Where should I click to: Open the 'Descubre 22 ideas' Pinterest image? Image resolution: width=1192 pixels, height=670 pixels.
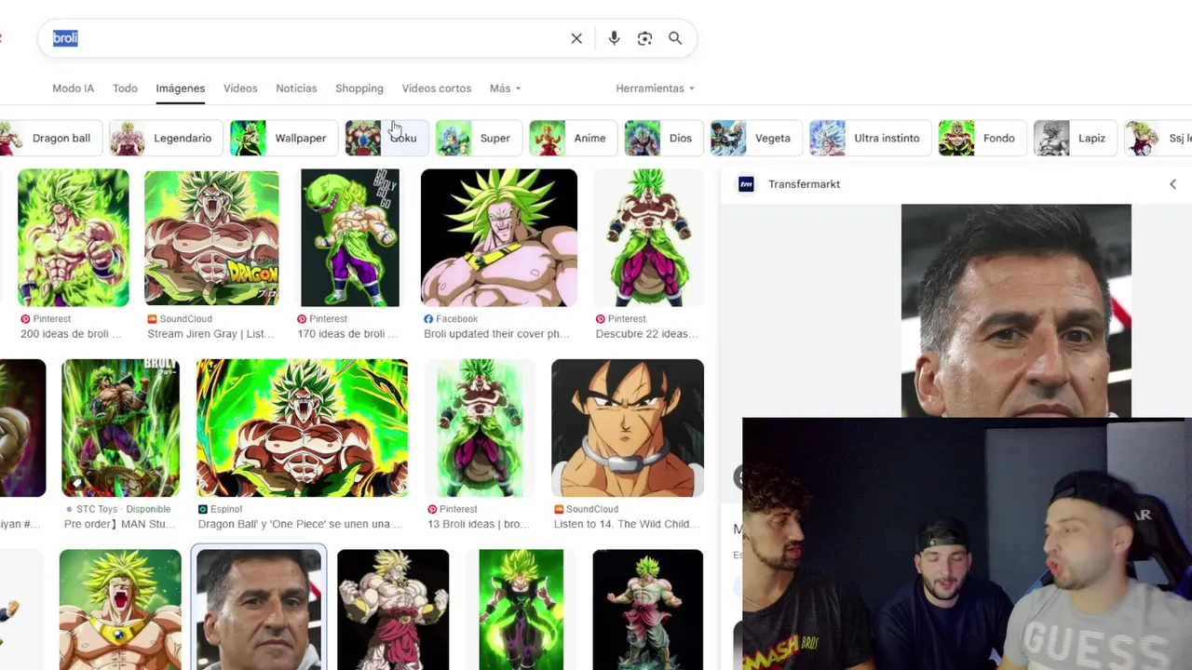(x=648, y=237)
